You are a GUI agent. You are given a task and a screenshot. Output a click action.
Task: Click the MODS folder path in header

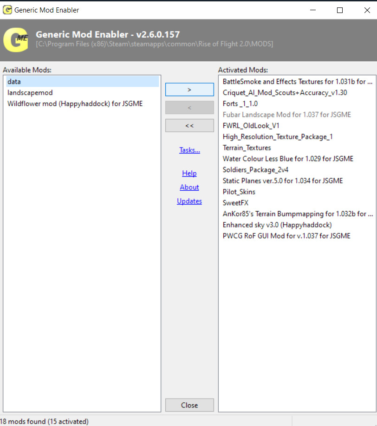155,44
